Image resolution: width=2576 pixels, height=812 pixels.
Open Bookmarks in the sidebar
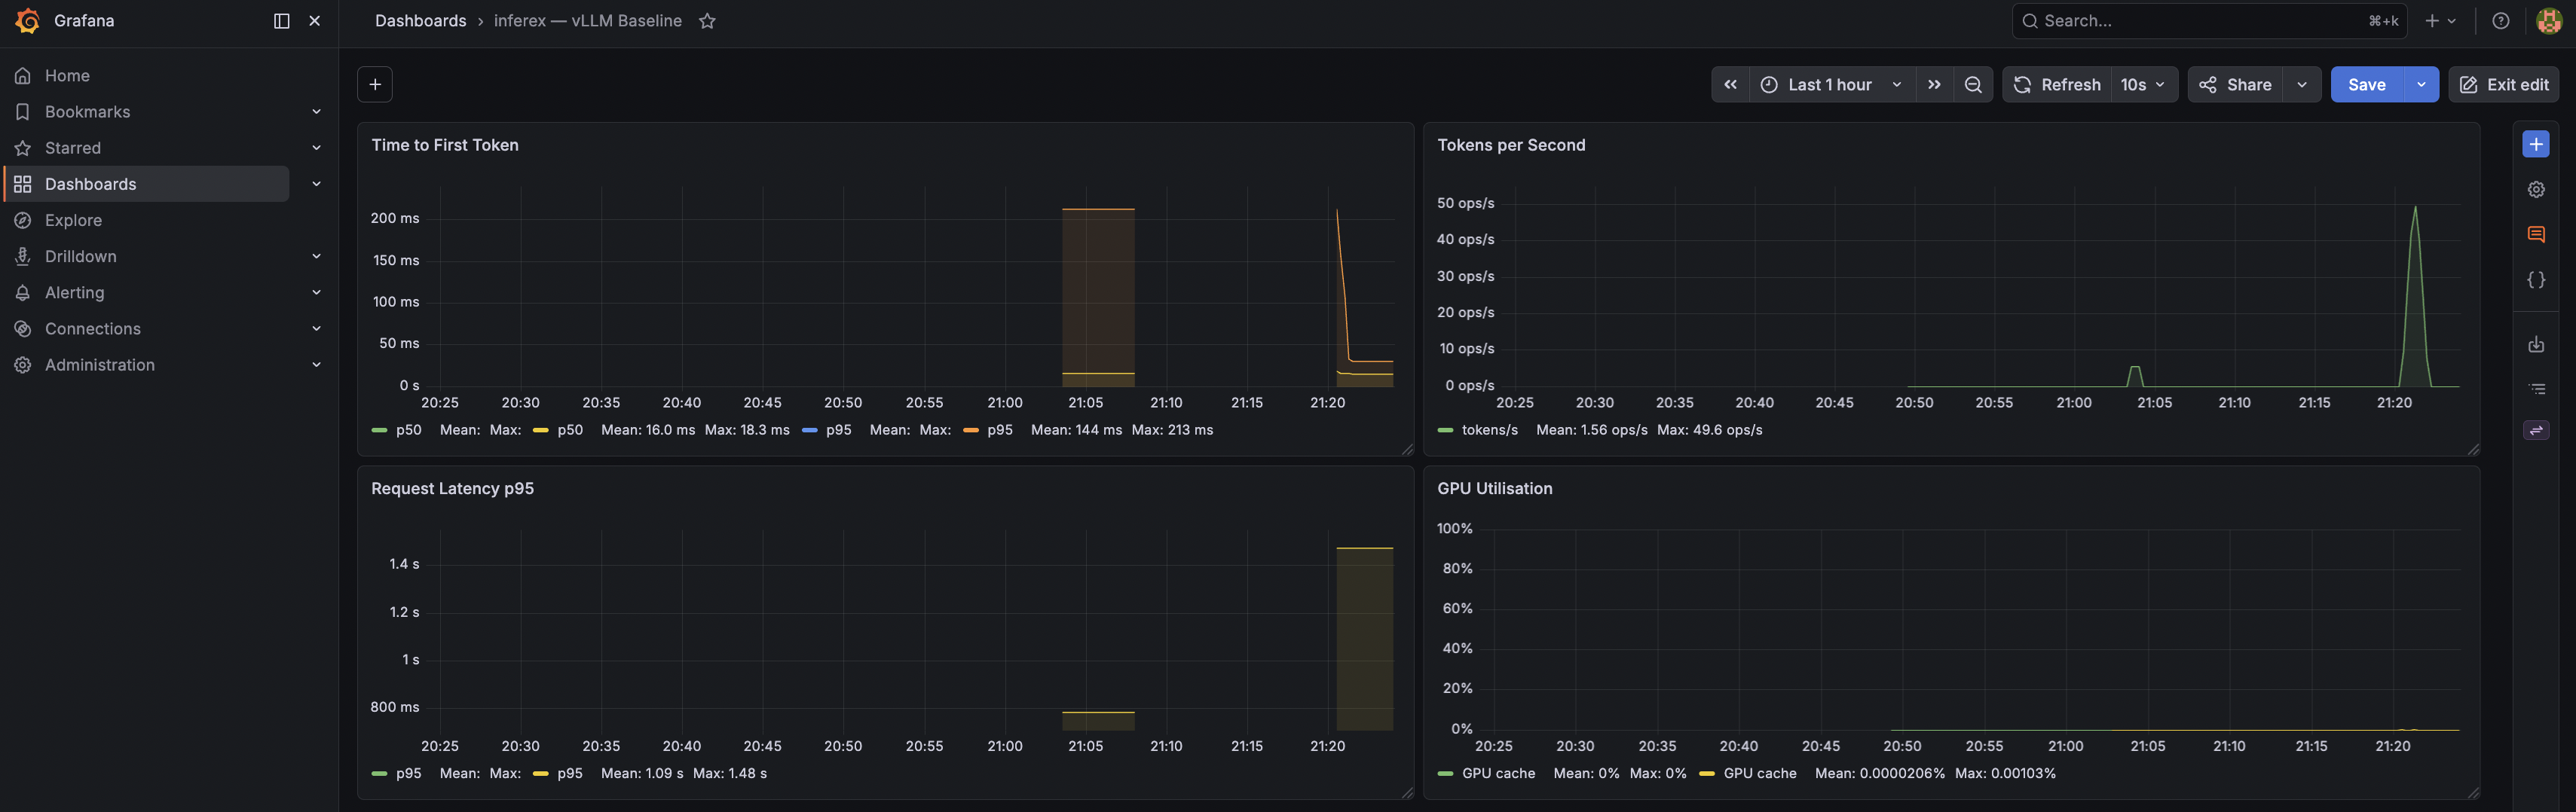pyautogui.click(x=87, y=112)
